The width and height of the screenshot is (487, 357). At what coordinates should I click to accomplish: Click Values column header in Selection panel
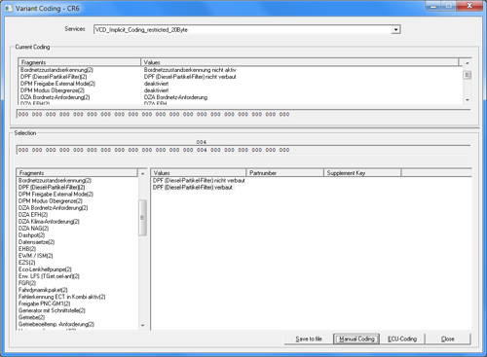199,173
